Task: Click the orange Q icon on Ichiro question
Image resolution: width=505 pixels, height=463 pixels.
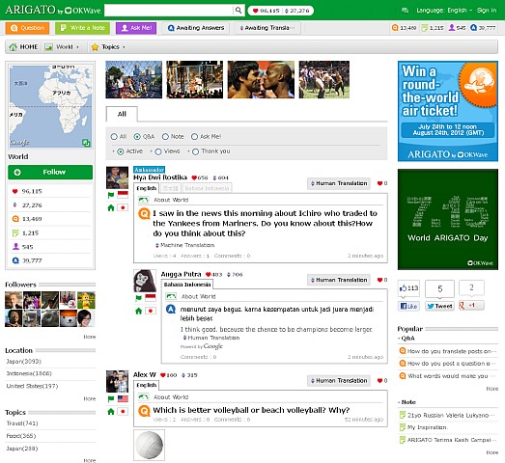Action: (144, 213)
